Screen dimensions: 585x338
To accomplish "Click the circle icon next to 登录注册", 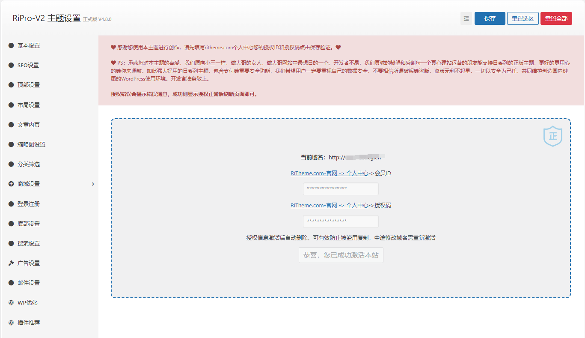I will pos(11,204).
